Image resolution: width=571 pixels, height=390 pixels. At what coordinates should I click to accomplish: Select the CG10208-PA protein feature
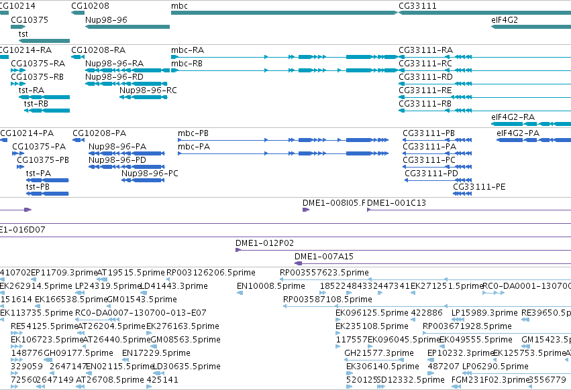point(79,140)
